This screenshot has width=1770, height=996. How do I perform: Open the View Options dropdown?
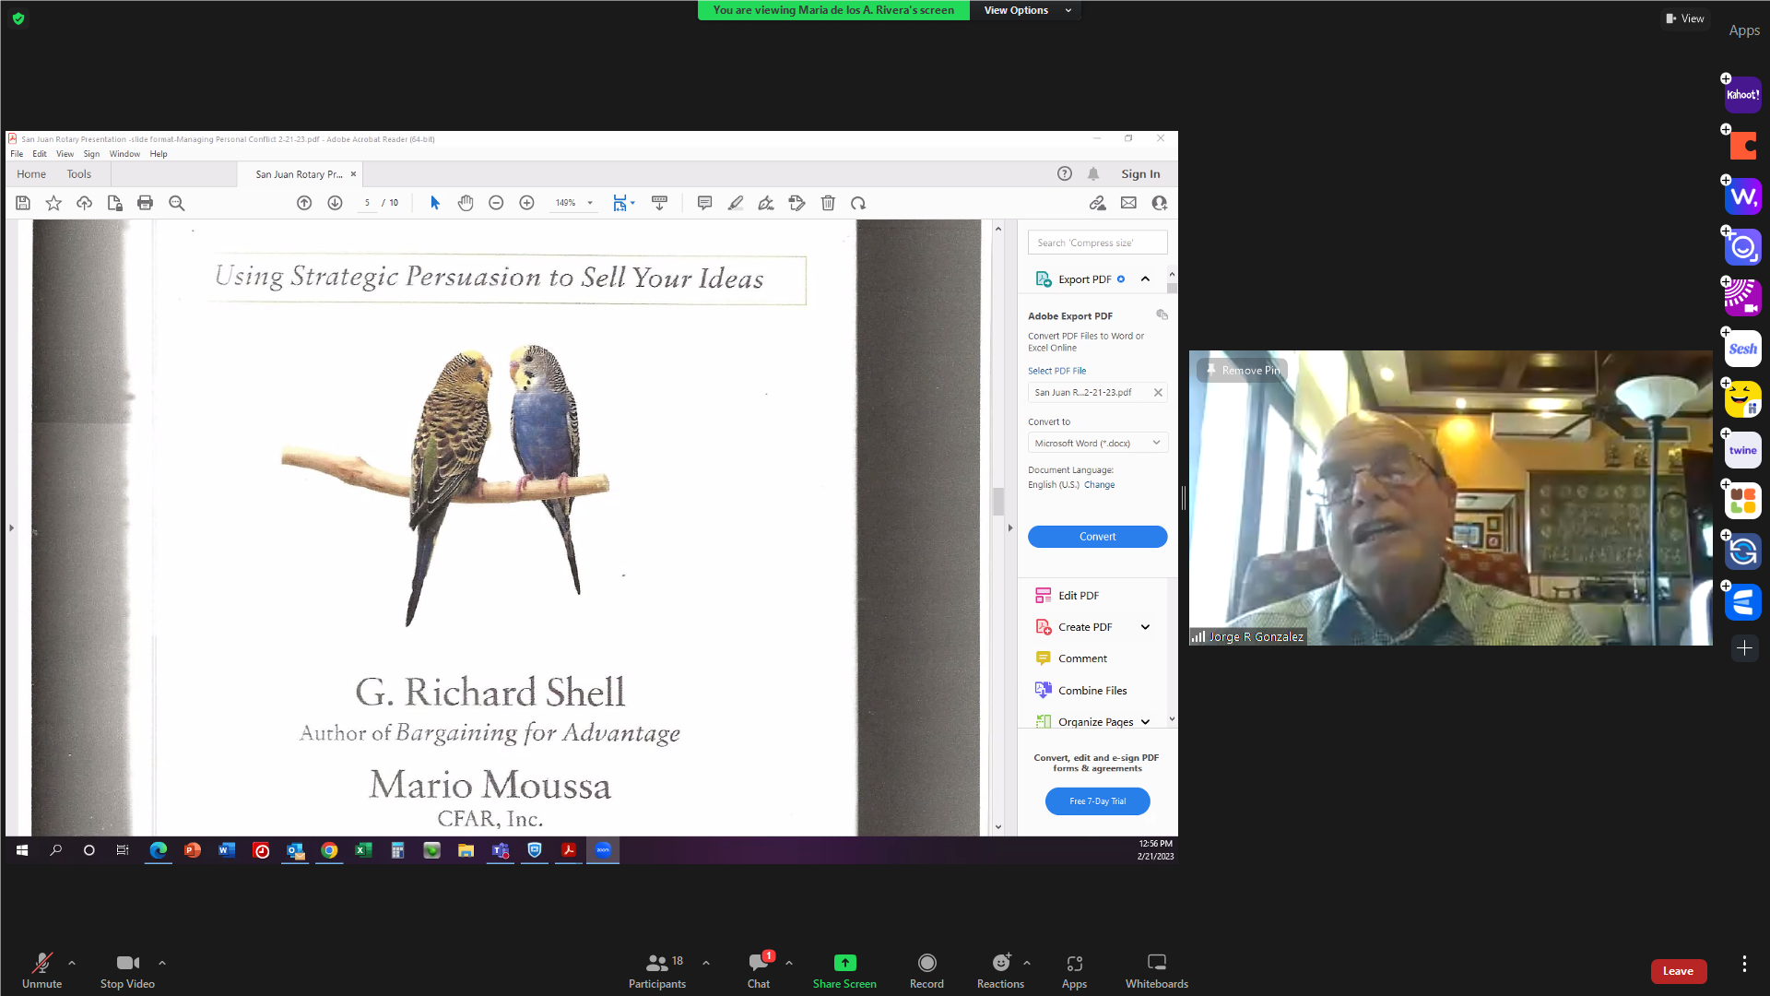(1026, 10)
